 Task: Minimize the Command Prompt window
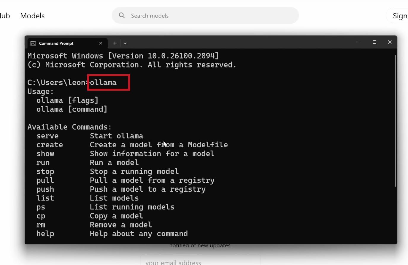[x=359, y=42]
